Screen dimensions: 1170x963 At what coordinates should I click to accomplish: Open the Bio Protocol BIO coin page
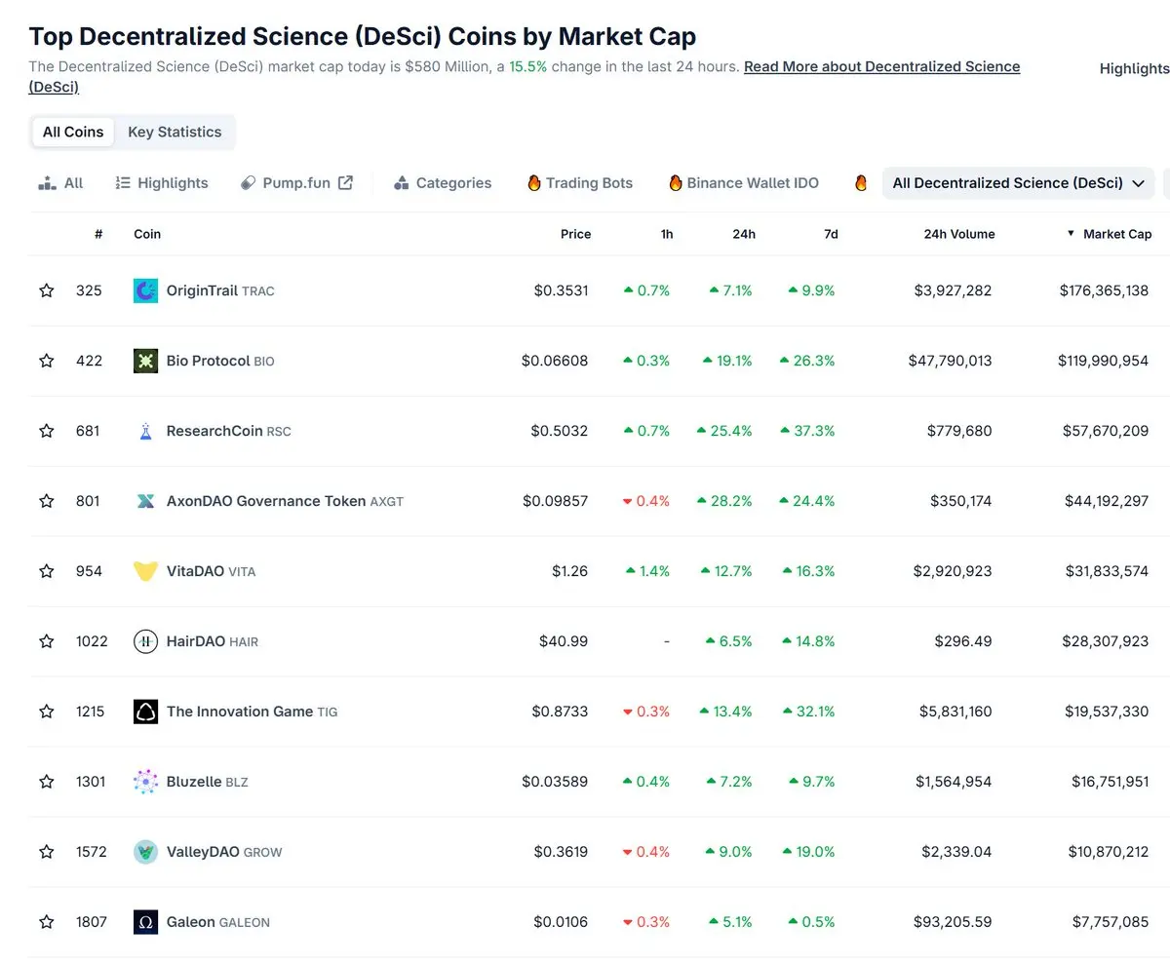pos(220,361)
